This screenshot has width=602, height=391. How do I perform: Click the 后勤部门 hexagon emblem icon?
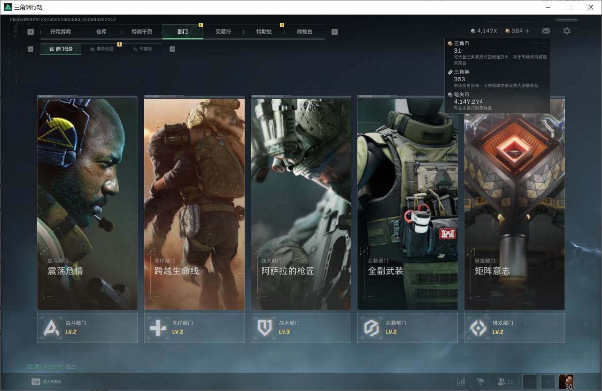(371, 328)
